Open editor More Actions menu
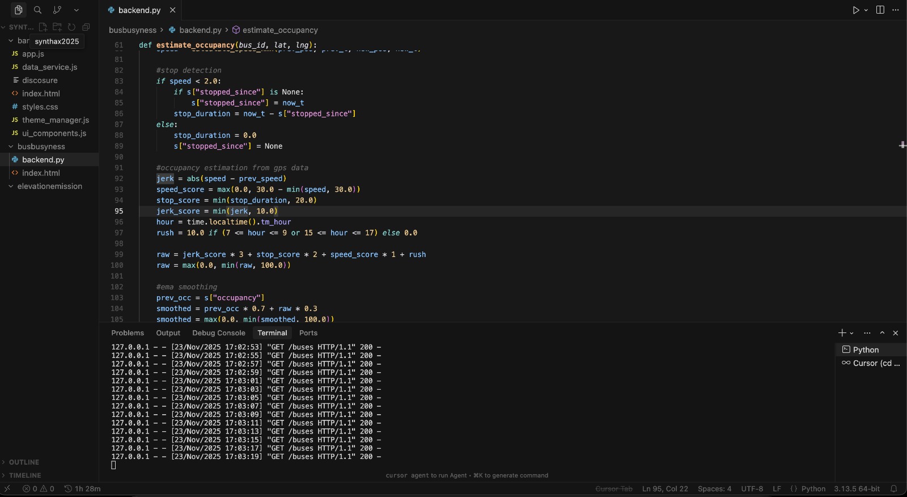This screenshot has height=497, width=907. 896,10
